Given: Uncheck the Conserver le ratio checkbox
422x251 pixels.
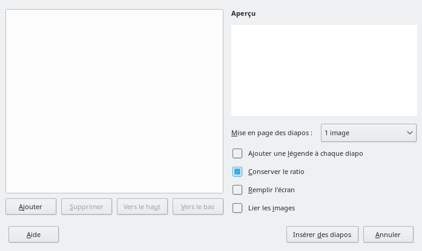Looking at the screenshot, I should coord(237,172).
